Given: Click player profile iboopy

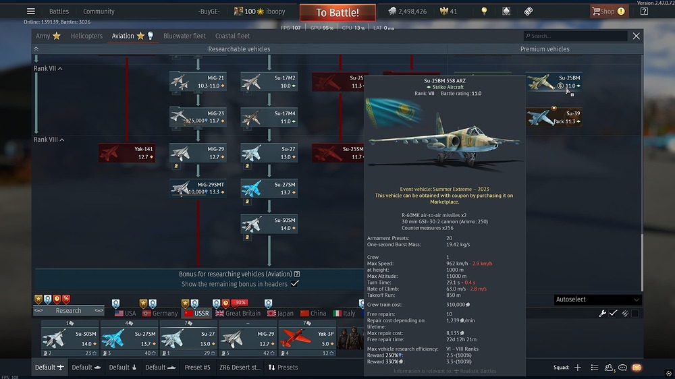Looking at the screenshot, I should point(260,11).
